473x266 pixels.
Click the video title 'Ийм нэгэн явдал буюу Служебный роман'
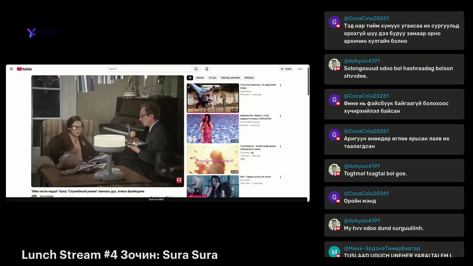[88, 191]
